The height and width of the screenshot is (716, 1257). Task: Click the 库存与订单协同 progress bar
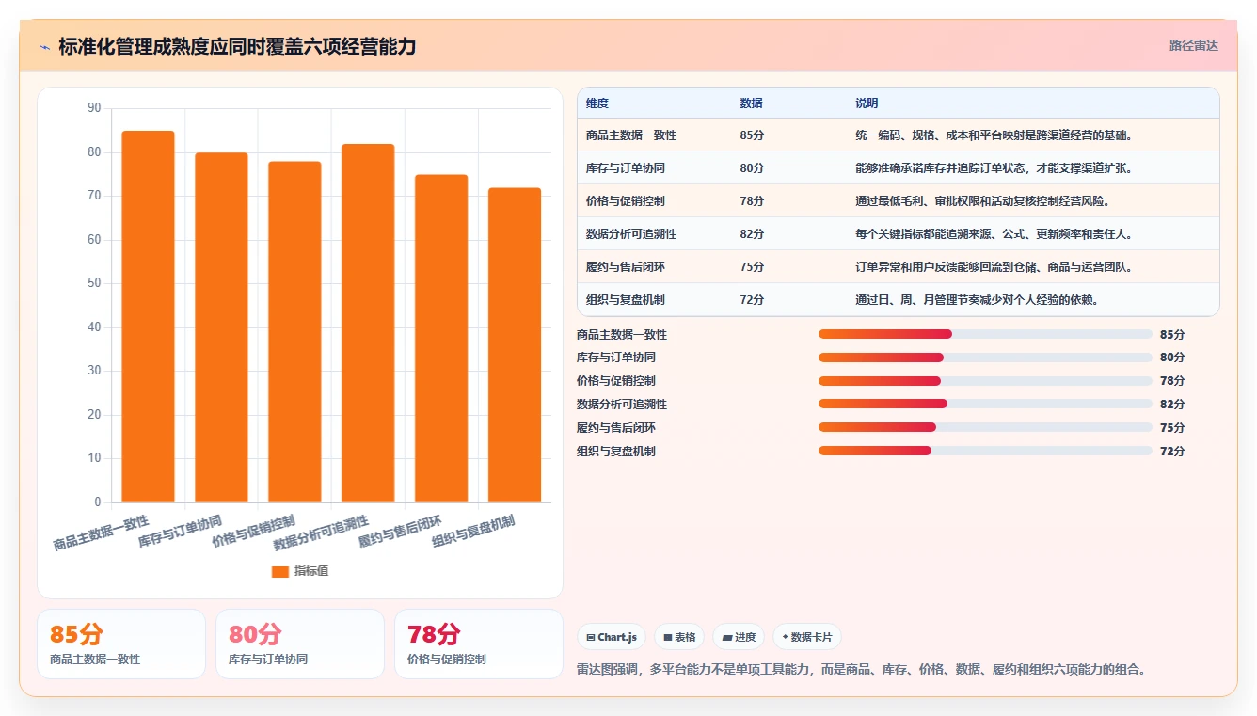coord(985,358)
